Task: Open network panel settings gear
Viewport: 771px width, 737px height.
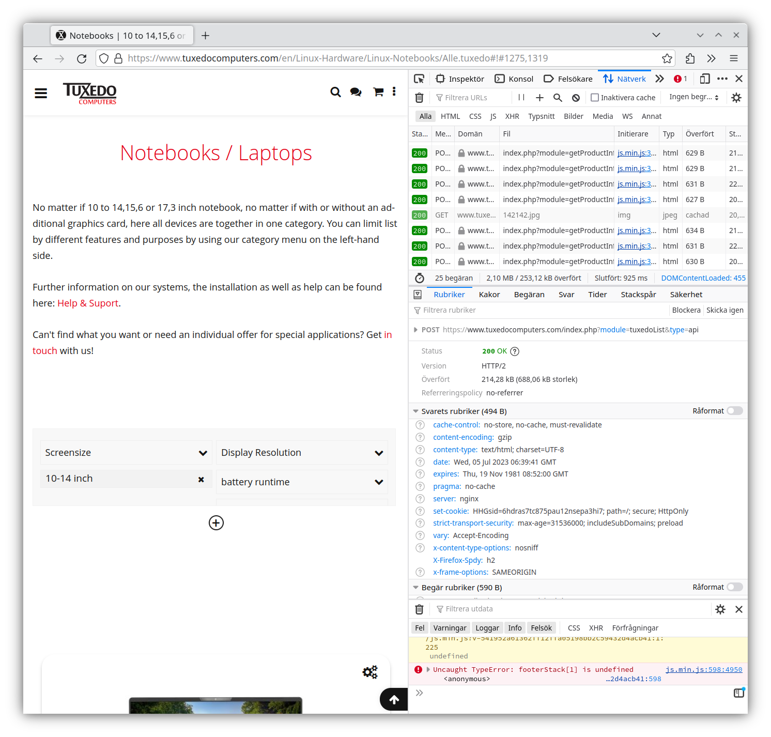Action: pos(736,97)
